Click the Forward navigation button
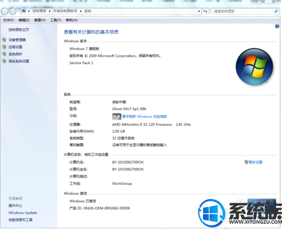This screenshot has height=229, width=282. [12, 11]
